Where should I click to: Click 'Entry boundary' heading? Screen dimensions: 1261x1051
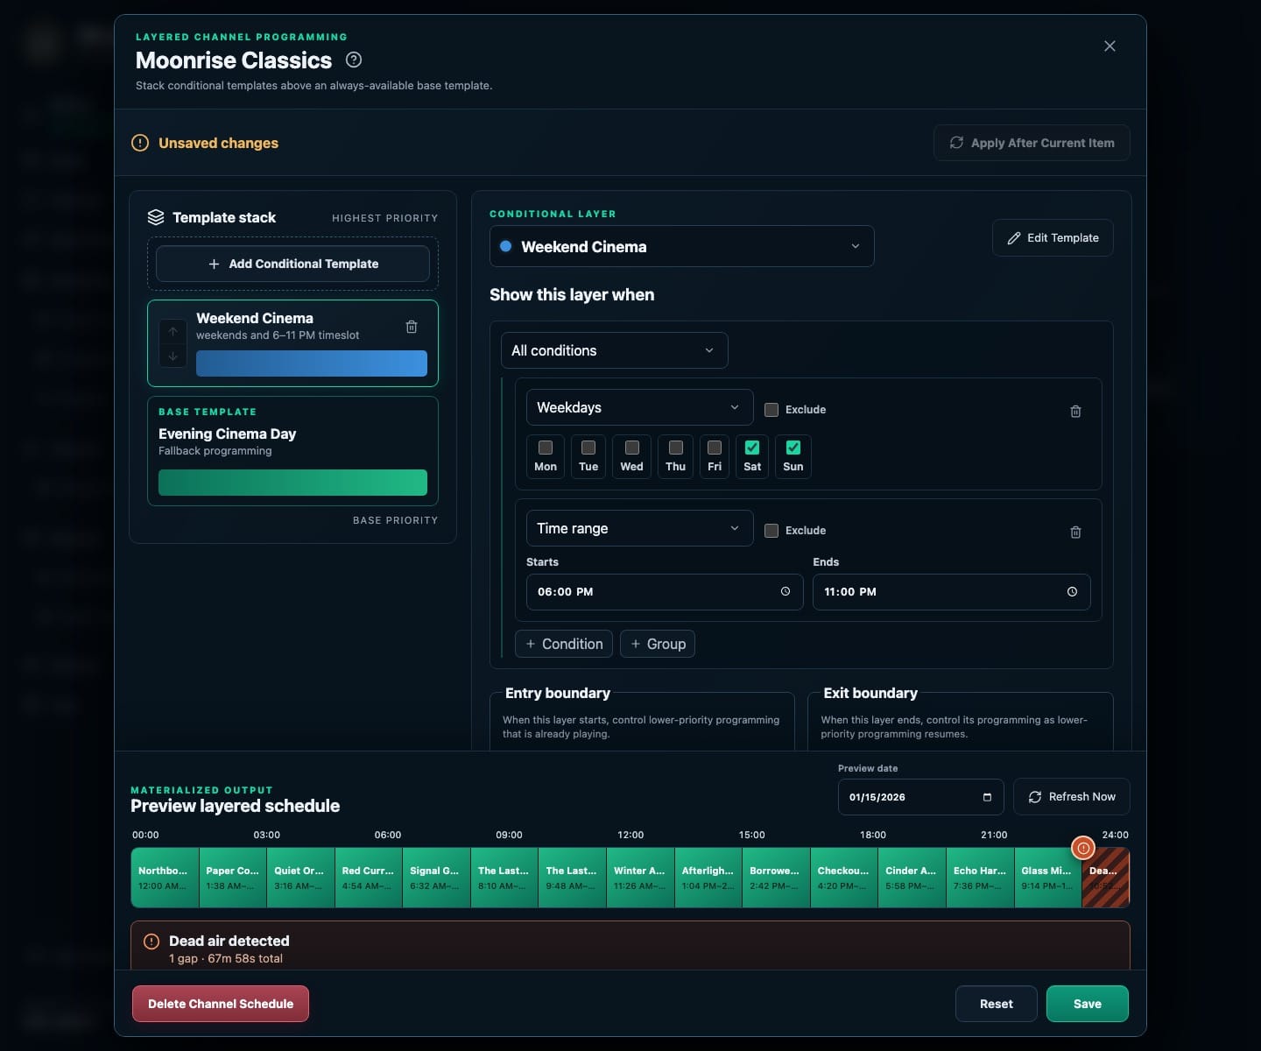[558, 693]
